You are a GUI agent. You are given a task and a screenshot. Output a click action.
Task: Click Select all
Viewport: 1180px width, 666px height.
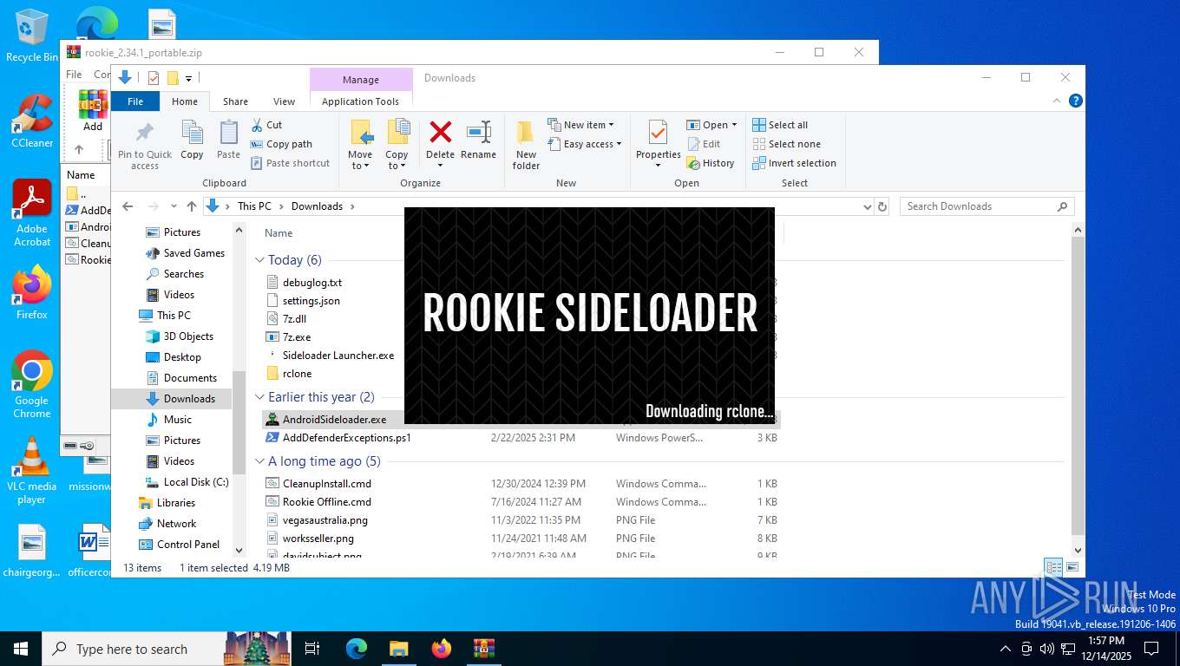[x=780, y=125]
